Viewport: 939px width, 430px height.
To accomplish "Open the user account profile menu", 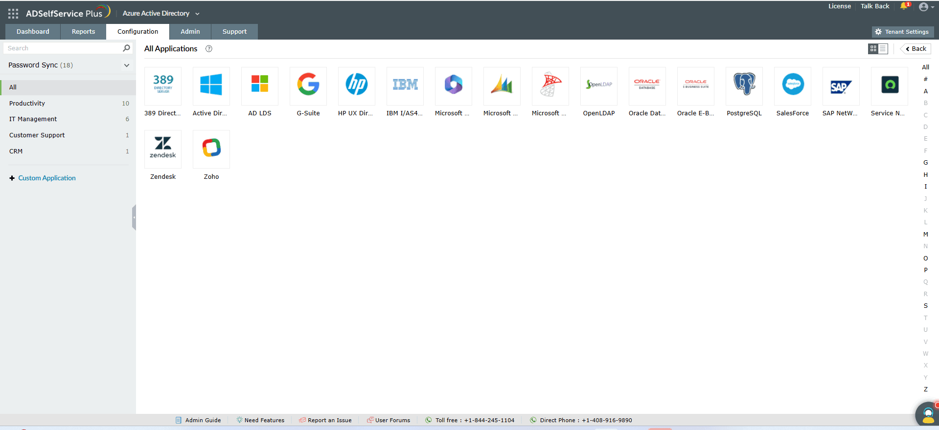I will point(926,7).
